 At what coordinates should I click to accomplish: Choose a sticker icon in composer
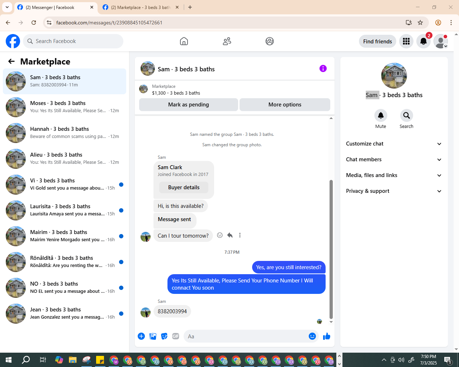click(164, 336)
